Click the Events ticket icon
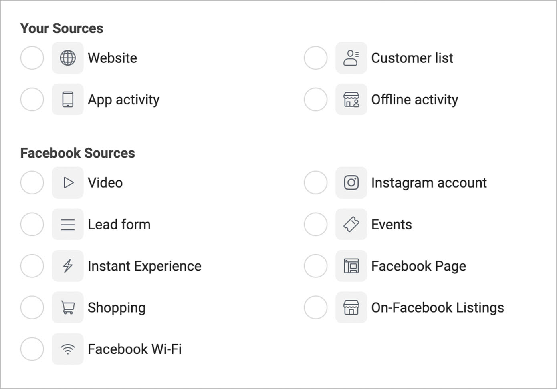Screen dimensions: 557x389 tap(351, 224)
